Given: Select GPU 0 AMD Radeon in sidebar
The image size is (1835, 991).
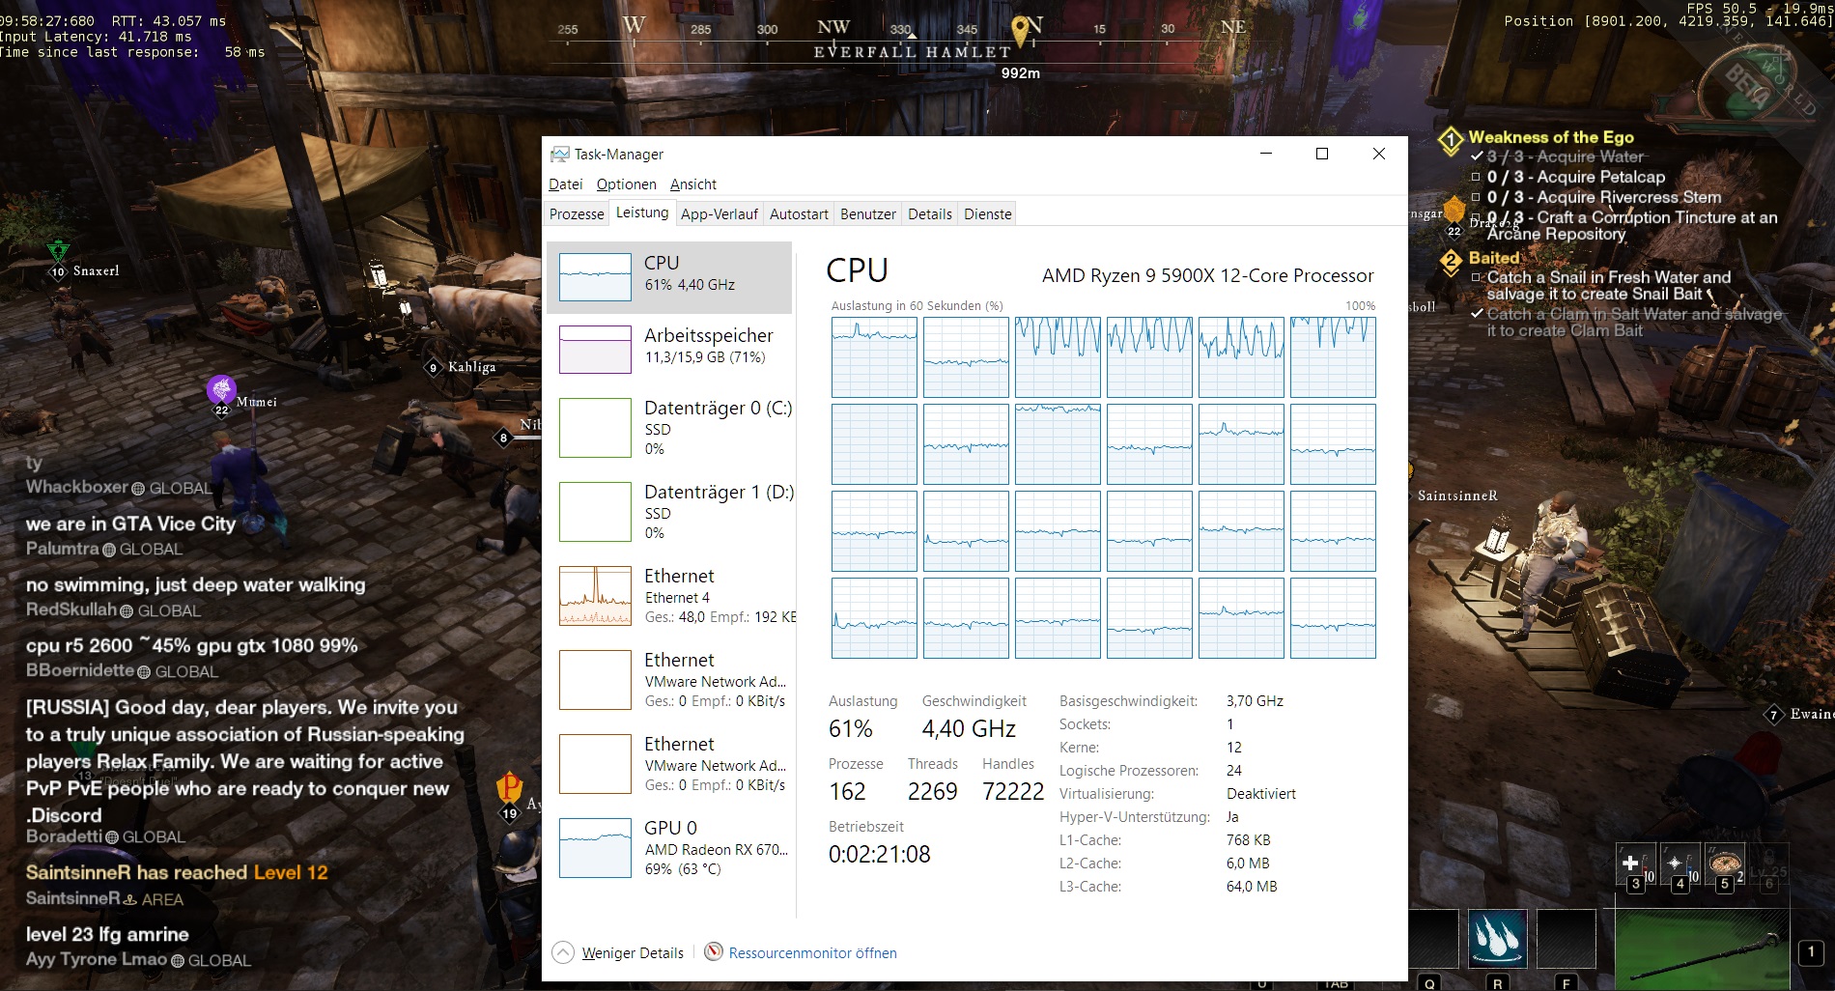Looking at the screenshot, I should pos(669,848).
